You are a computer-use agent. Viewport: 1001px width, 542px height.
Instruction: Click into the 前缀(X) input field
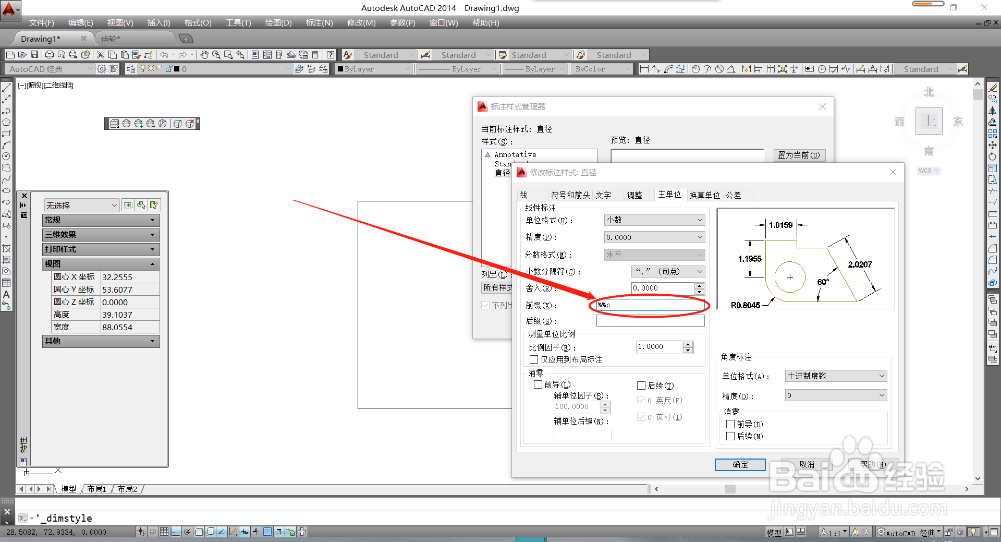coord(650,305)
